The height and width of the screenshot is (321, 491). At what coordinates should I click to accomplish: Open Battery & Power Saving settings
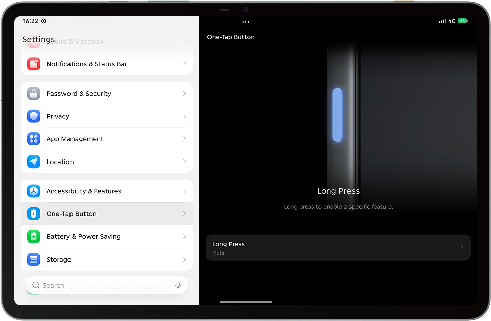pyautogui.click(x=107, y=236)
